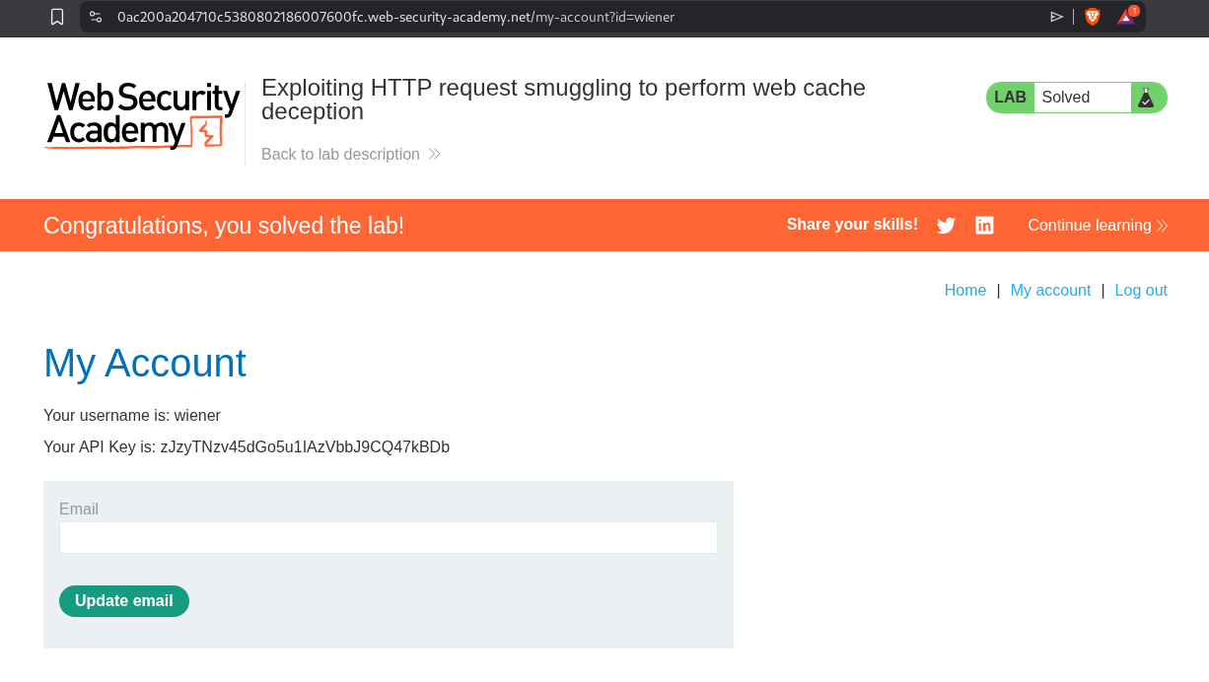Click the URL in the address bar
The width and height of the screenshot is (1209, 682).
click(394, 17)
